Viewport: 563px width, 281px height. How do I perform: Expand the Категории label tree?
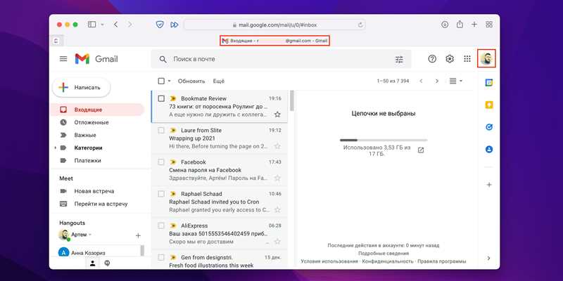click(x=56, y=148)
